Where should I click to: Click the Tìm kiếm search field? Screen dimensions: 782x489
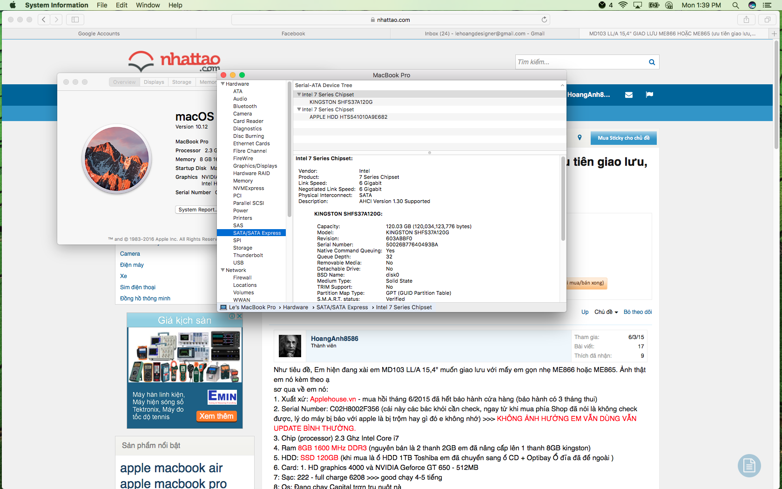click(x=581, y=62)
